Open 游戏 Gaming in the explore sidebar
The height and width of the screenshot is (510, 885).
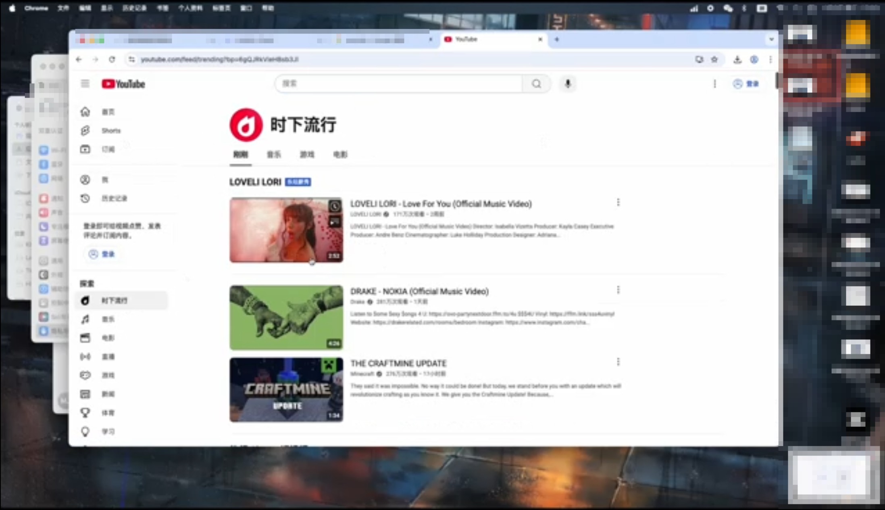click(x=121, y=375)
